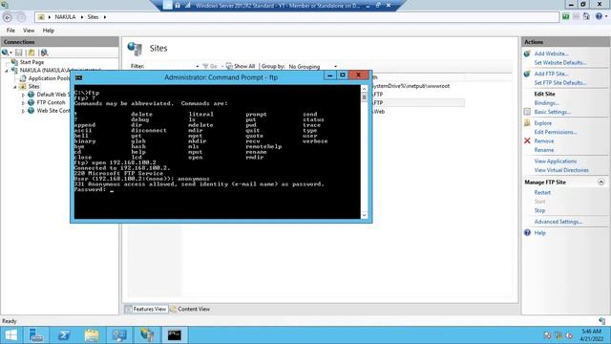Click the Filter input field

[169, 67]
